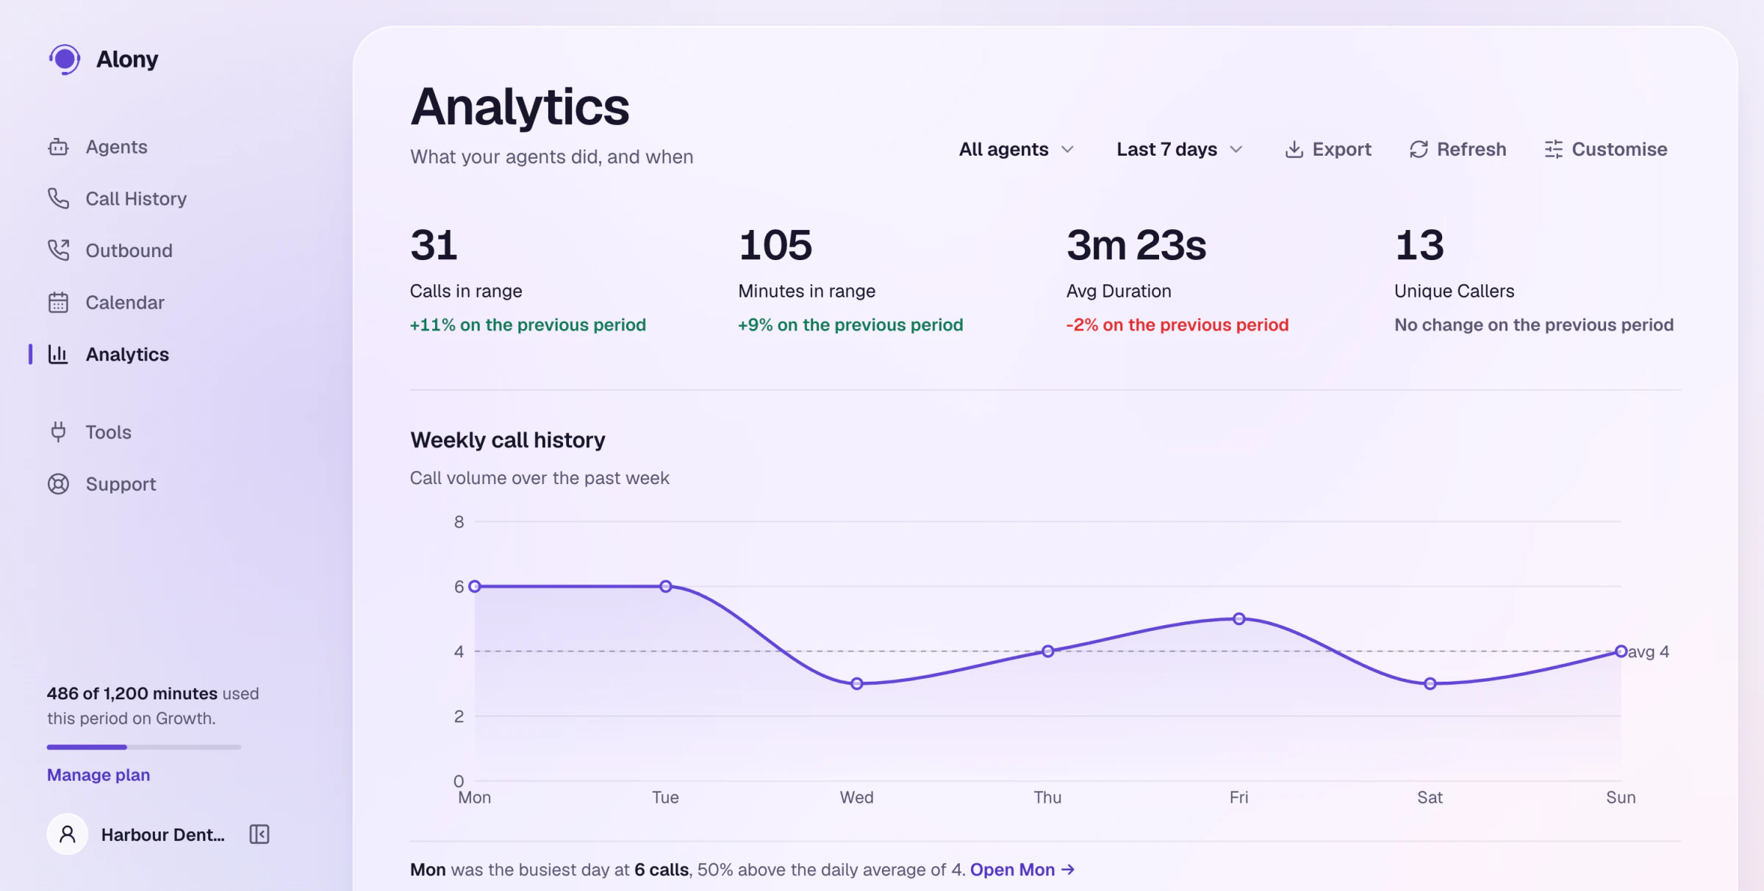
Task: Open the Tools page
Action: (x=90, y=432)
